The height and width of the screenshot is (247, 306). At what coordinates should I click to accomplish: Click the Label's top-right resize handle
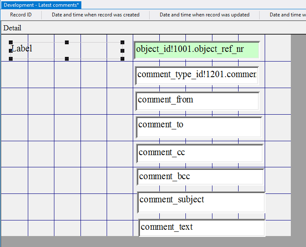coord(122,42)
